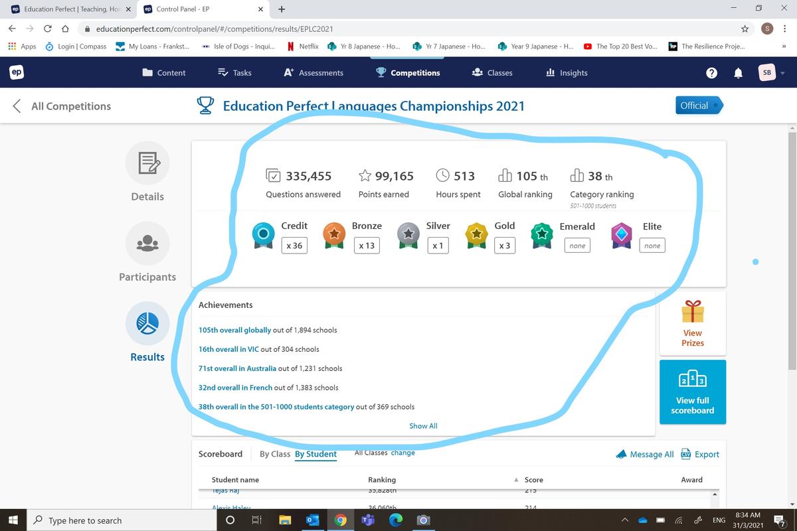Click the Student name column header
Screen dimensions: 797x531
point(235,479)
